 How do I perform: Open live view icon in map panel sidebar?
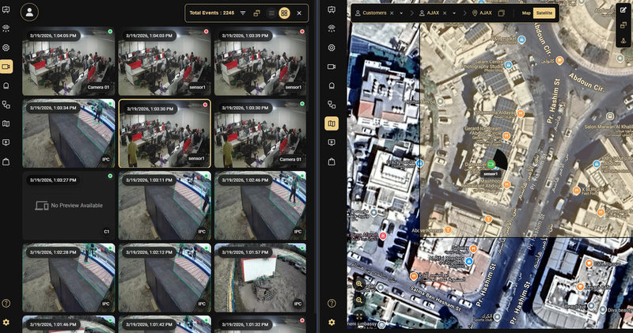[332, 9]
